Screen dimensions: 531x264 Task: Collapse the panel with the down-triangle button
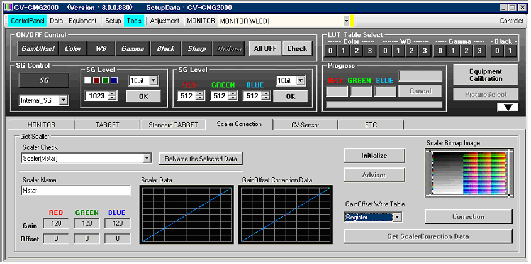click(508, 107)
